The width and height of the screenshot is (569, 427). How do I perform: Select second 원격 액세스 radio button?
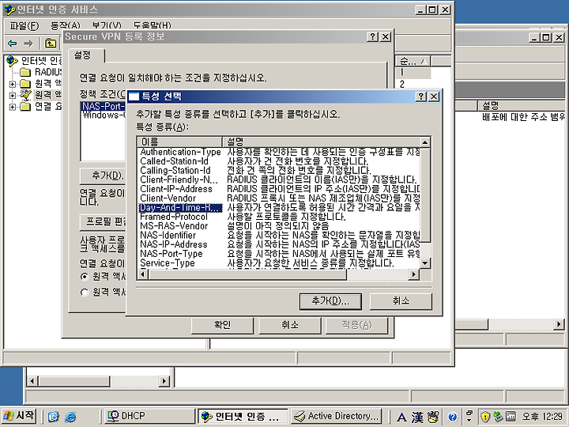click(x=85, y=292)
